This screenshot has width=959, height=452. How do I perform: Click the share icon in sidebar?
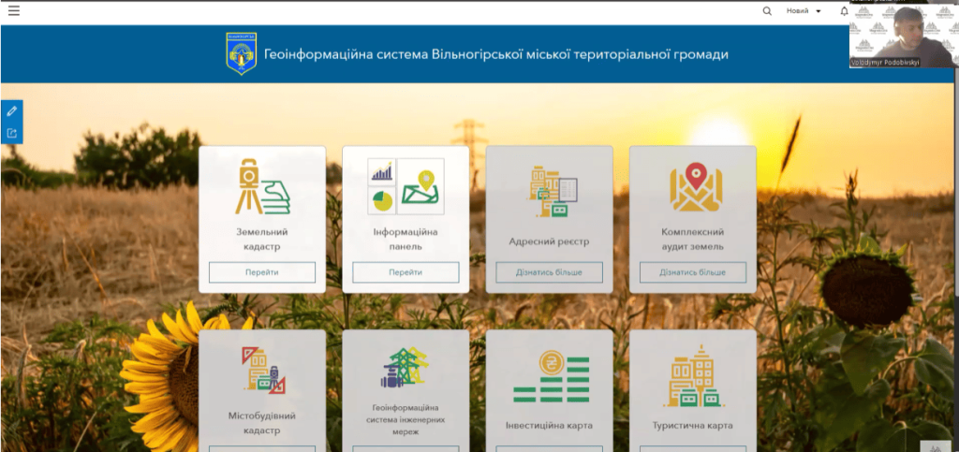(11, 133)
